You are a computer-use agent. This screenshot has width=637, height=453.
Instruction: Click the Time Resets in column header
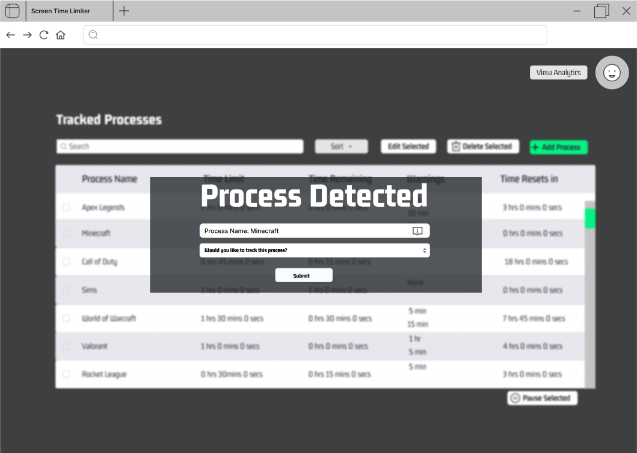pos(529,179)
